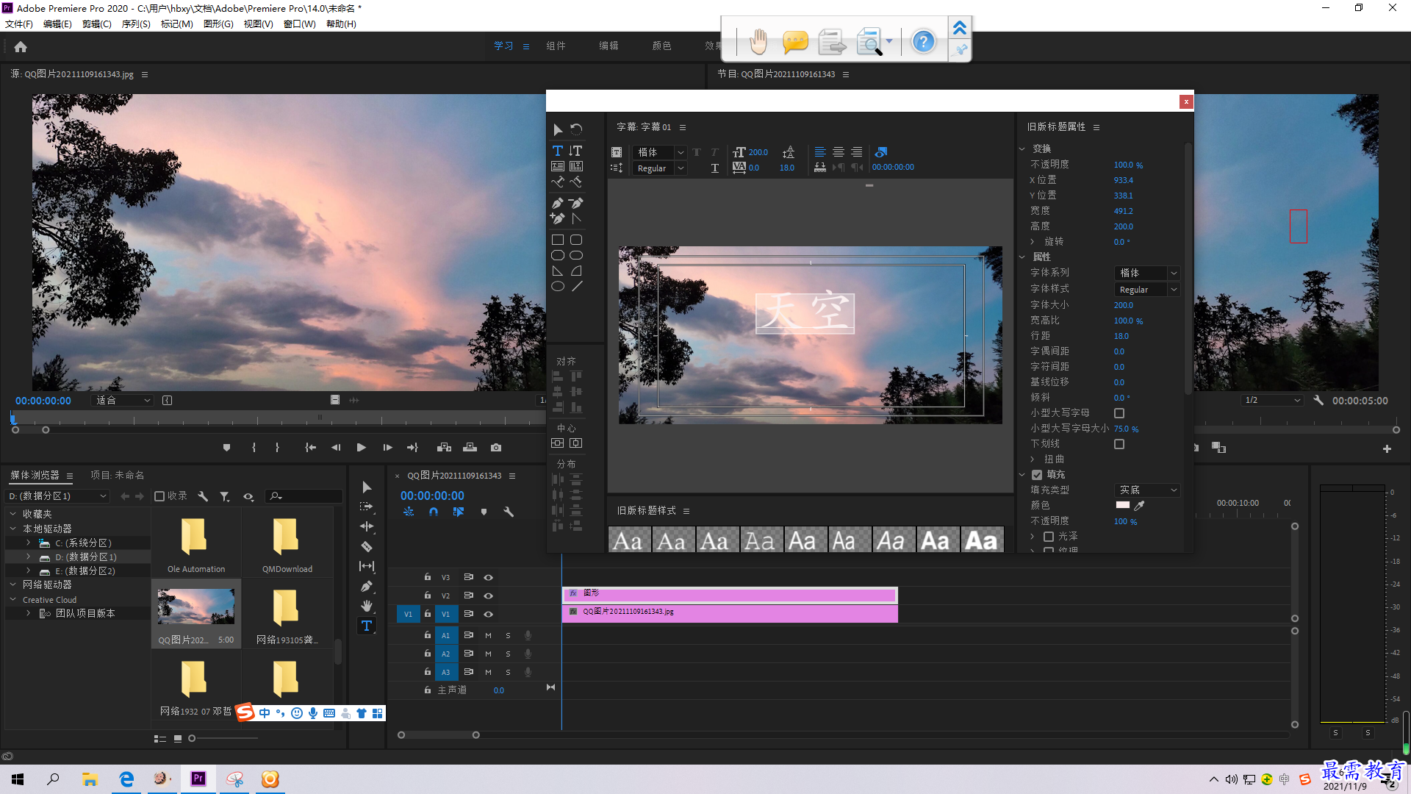This screenshot has width=1411, height=794.
Task: Open the Markers menu
Action: click(177, 24)
